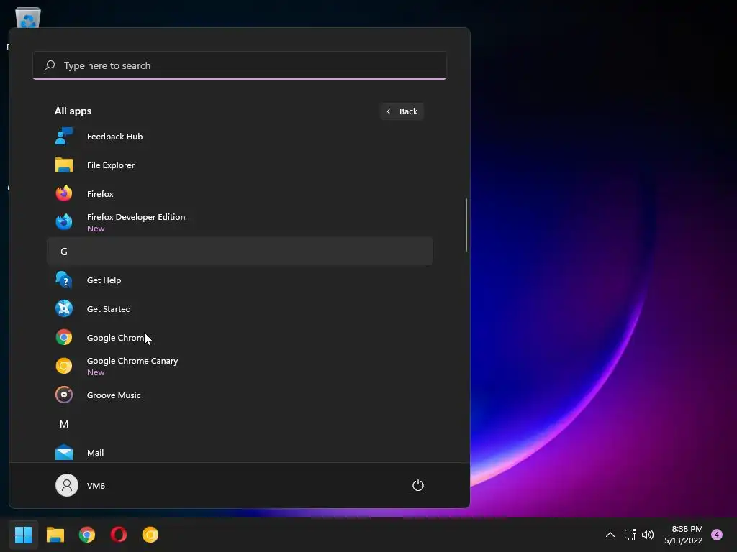Click the Groove Music label text
This screenshot has height=552, width=737.
(x=114, y=395)
